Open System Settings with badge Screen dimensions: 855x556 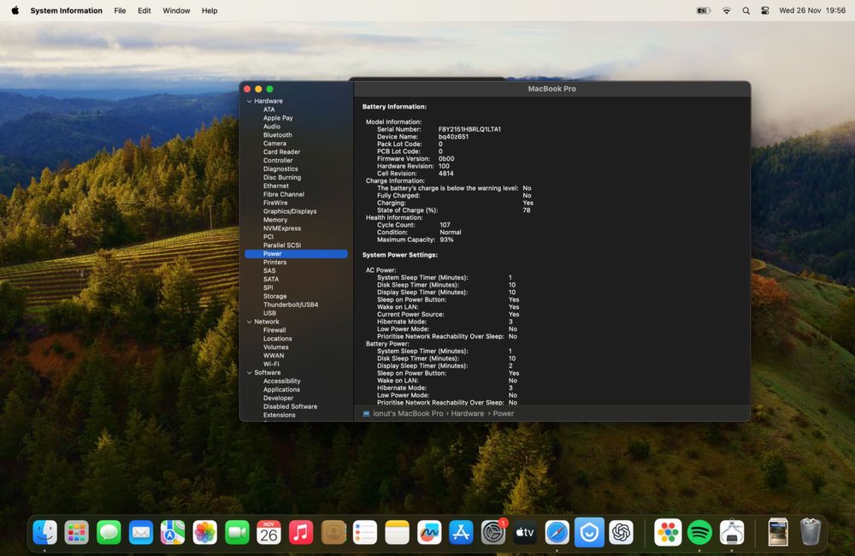[x=493, y=532]
